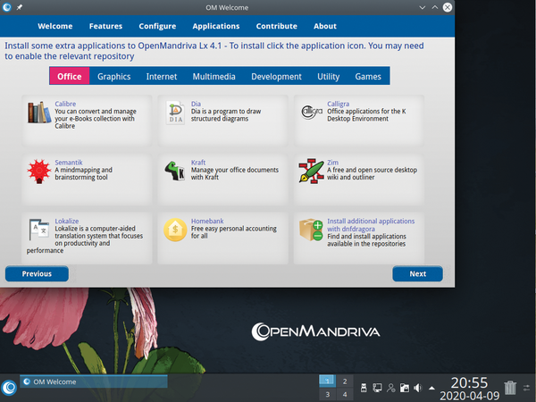This screenshot has width=536, height=402.
Task: Click the Calligra office suite icon
Action: pos(312,112)
